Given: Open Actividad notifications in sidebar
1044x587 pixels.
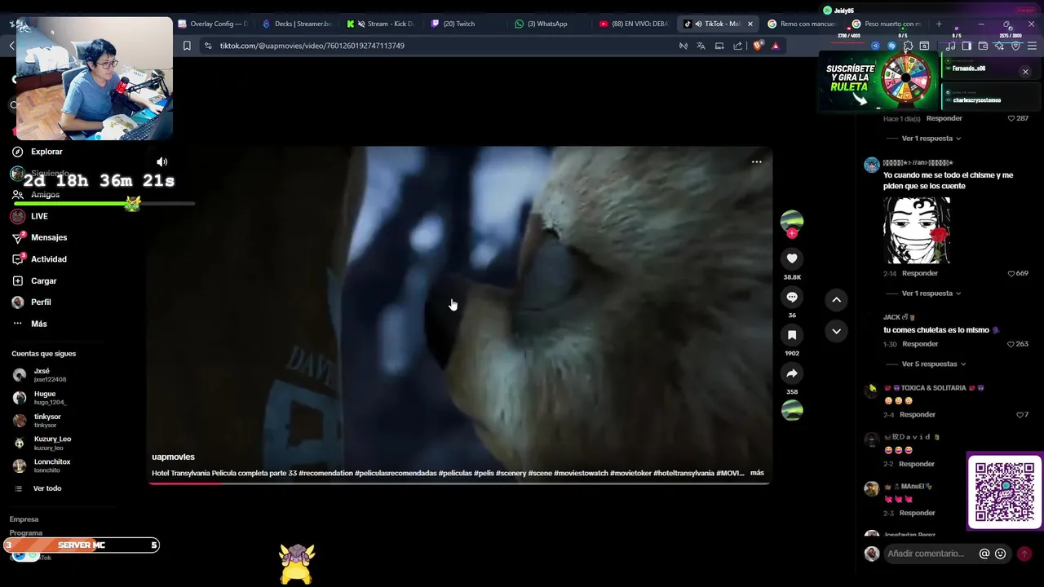Looking at the screenshot, I should (49, 259).
